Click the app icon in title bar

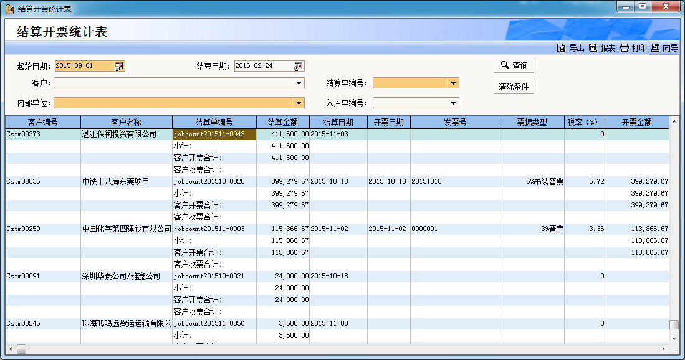pyautogui.click(x=9, y=9)
